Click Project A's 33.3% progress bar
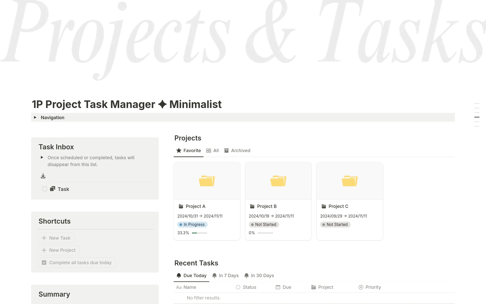 pos(200,233)
